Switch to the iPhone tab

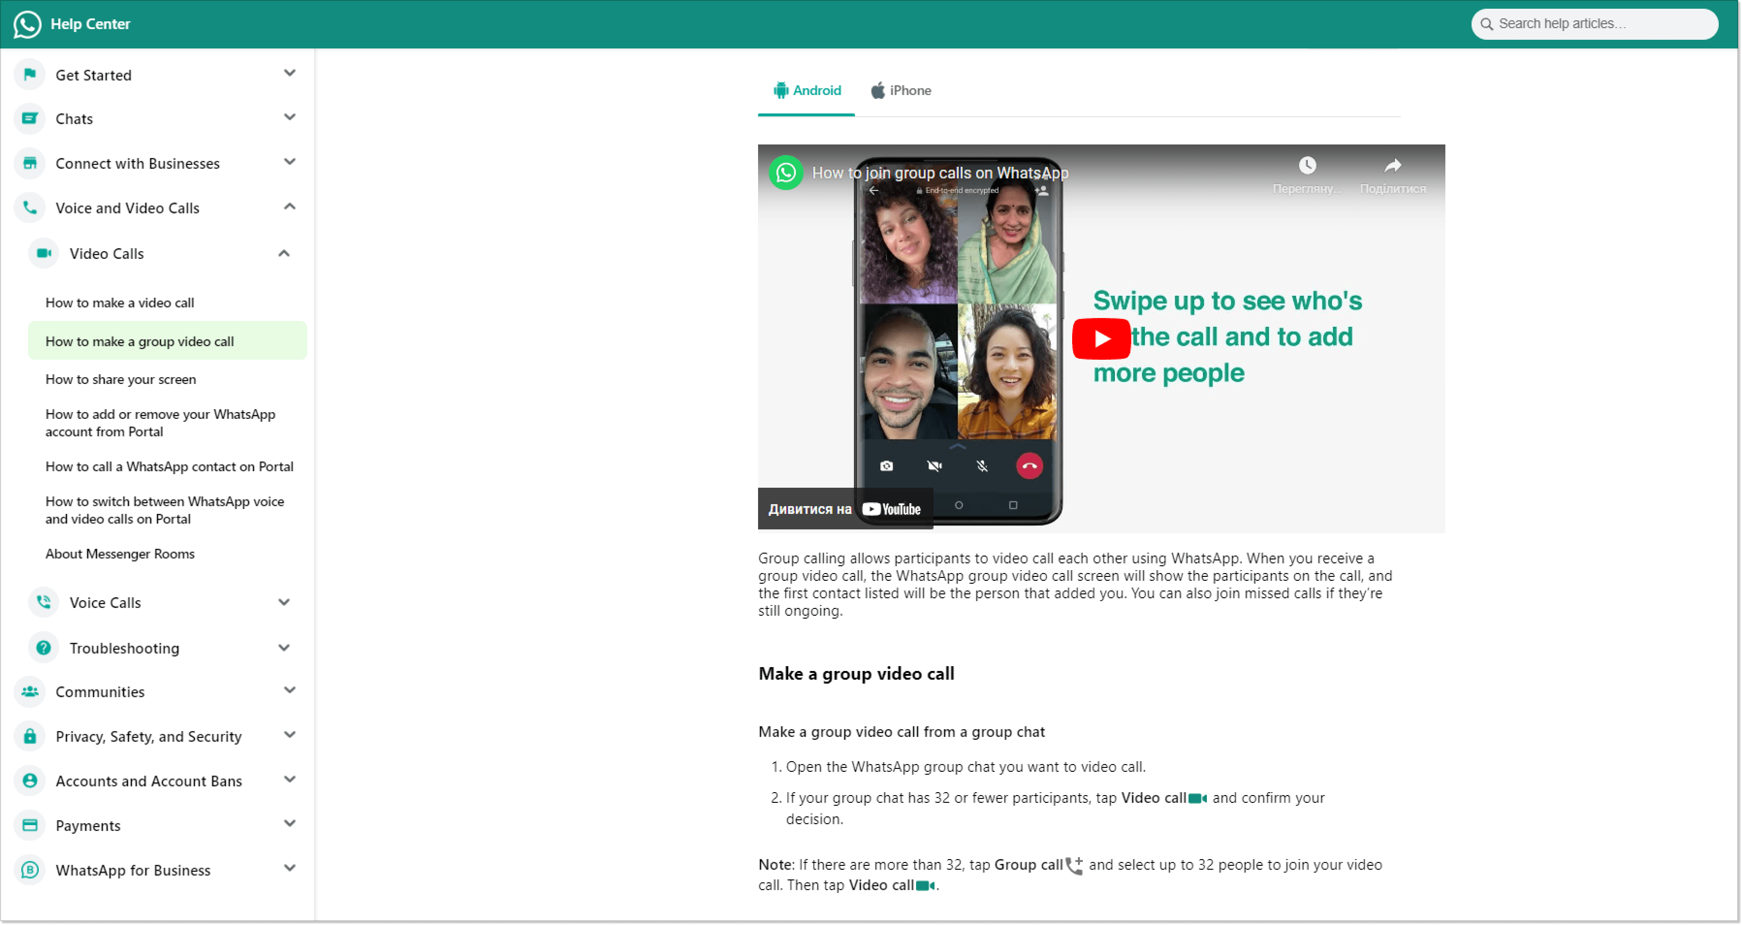click(x=901, y=91)
